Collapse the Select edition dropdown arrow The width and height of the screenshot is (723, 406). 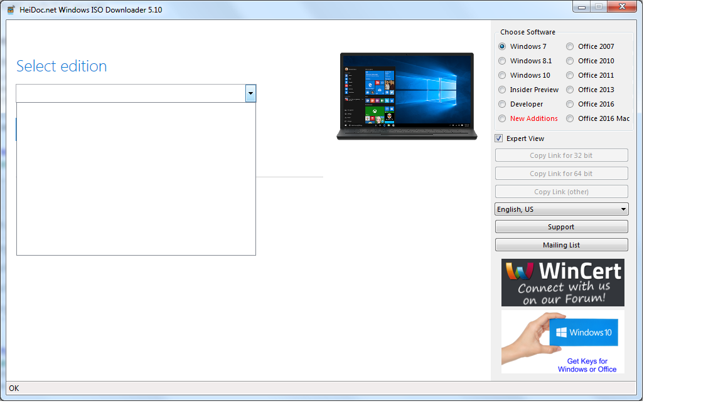[250, 93]
